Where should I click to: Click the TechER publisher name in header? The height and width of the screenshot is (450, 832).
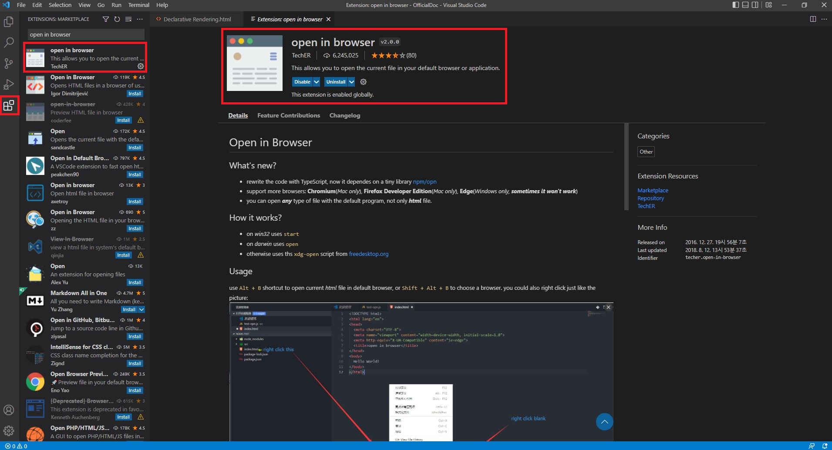click(x=301, y=55)
